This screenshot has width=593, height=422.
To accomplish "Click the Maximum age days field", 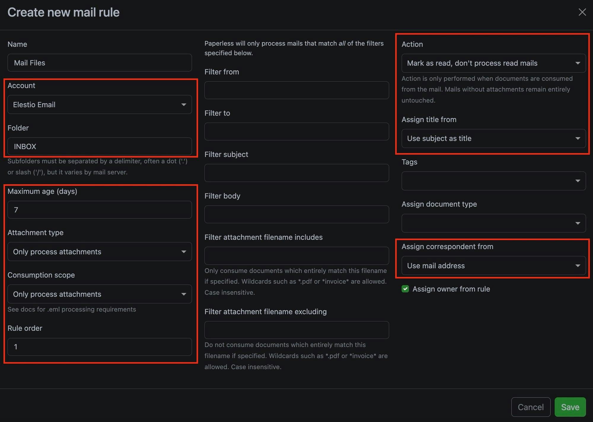I will [x=99, y=210].
